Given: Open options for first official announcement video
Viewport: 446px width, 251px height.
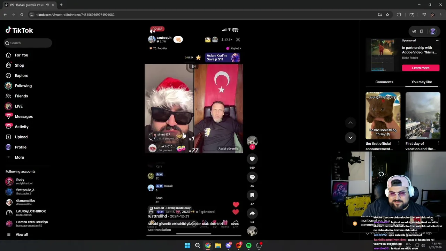Looking at the screenshot, I should 399,143.
